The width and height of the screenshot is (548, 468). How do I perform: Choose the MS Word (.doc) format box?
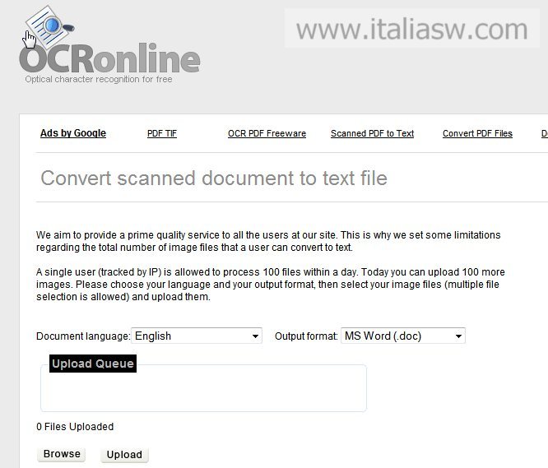[x=403, y=336]
